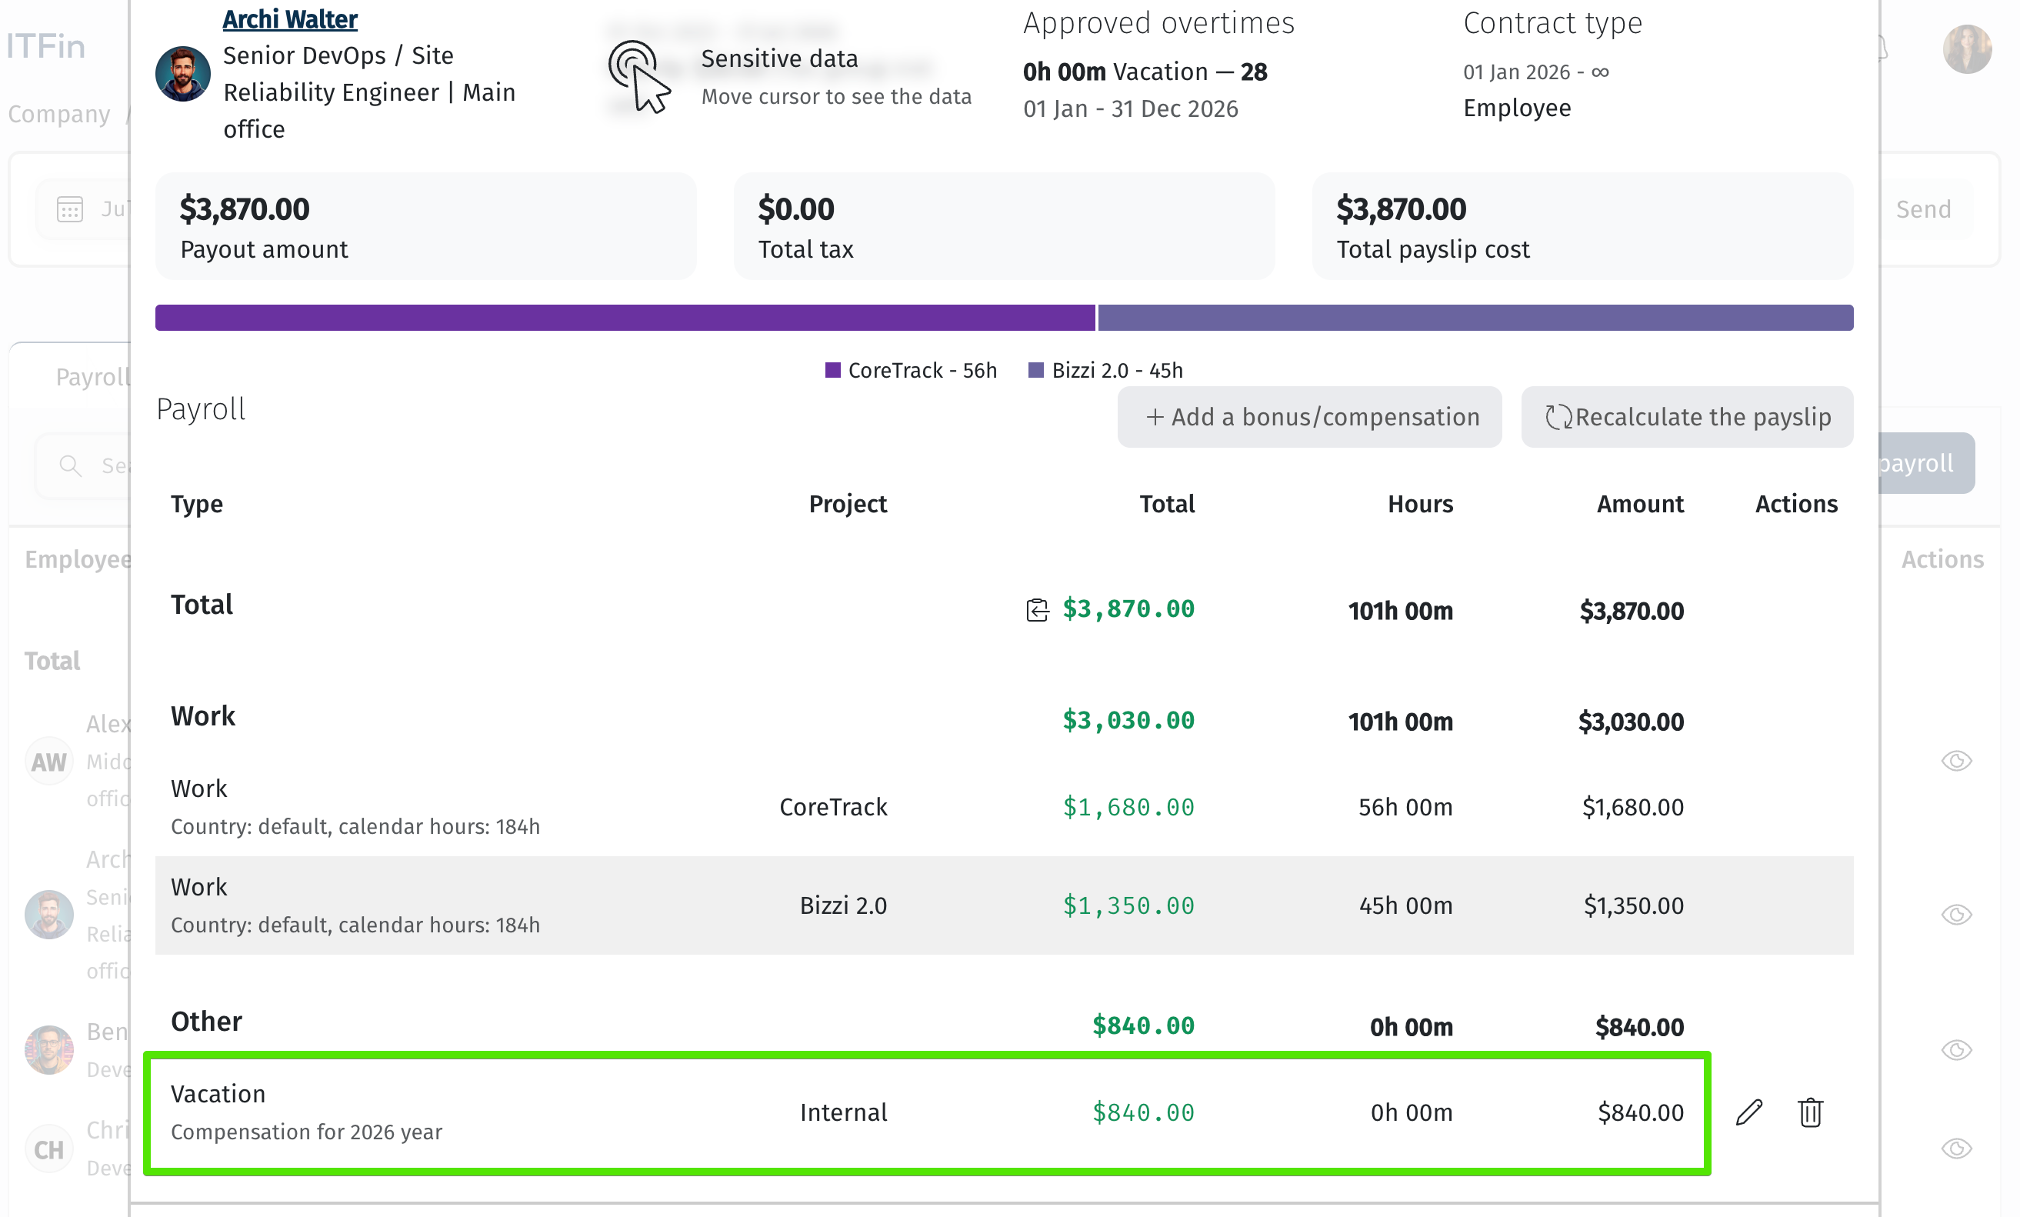The height and width of the screenshot is (1217, 2020).
Task: Open the Payroll tab in background
Action: pos(92,376)
